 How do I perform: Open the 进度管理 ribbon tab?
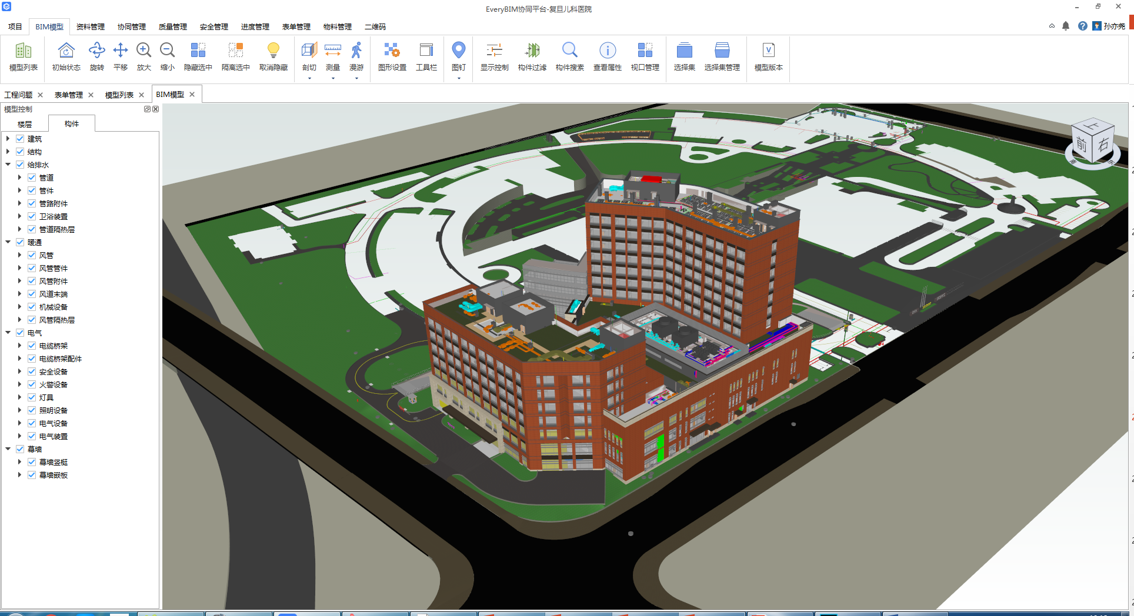click(x=255, y=27)
